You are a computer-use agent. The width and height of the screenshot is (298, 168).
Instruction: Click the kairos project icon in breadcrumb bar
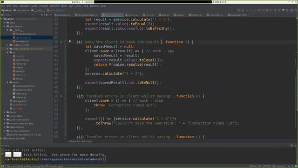pos(2,10)
